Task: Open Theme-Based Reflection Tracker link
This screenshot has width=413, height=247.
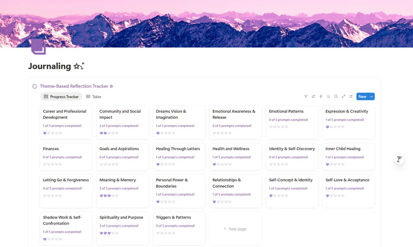Action: click(x=76, y=86)
